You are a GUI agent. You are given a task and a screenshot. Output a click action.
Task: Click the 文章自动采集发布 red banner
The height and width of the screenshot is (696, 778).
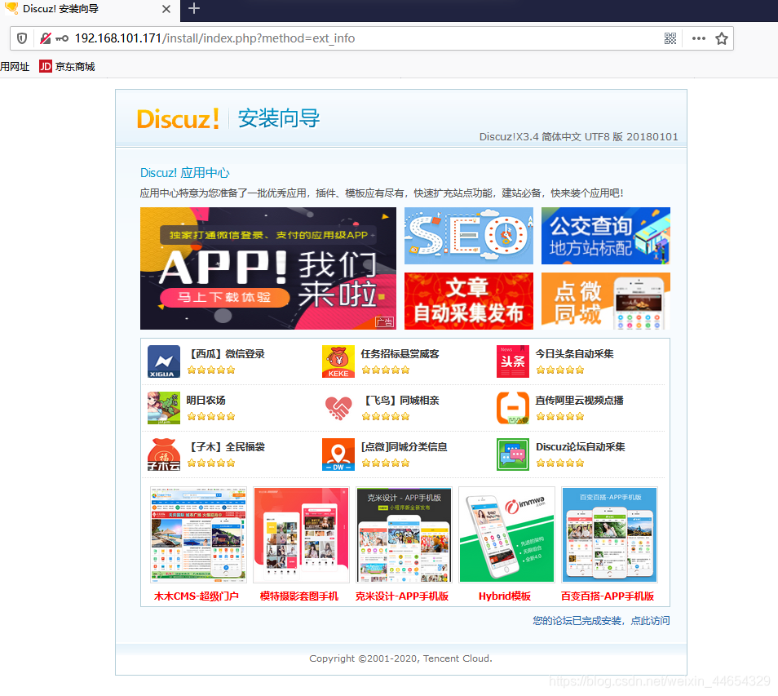pyautogui.click(x=469, y=301)
